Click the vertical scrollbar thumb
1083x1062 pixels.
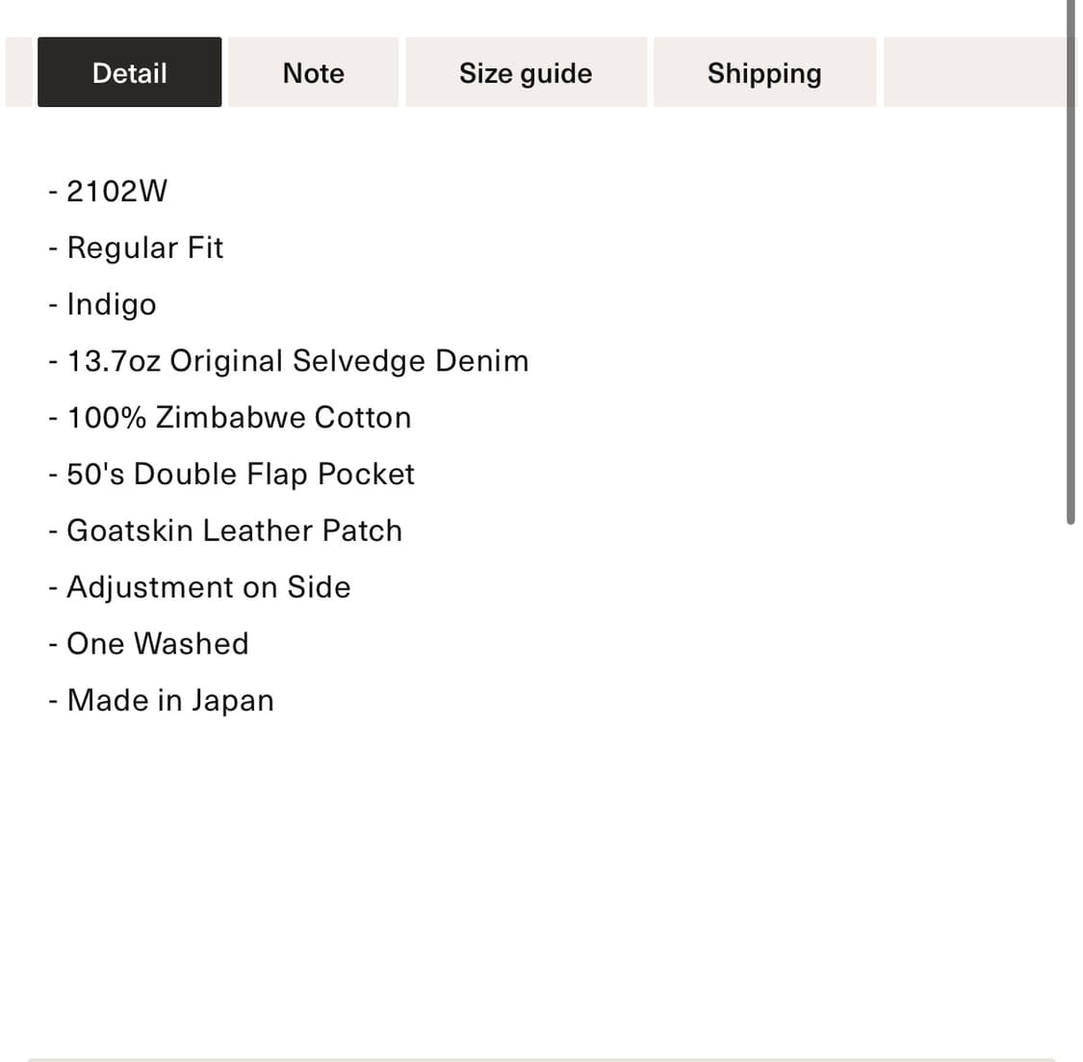click(1070, 260)
